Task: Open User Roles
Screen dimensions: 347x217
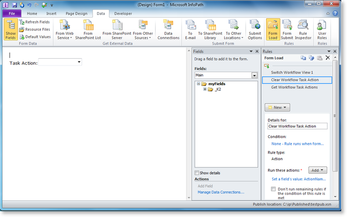Action: 322,29
